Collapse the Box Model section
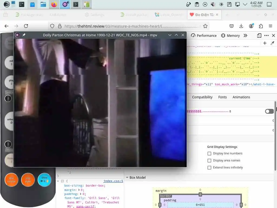This screenshot has width=277, height=208. click(127, 177)
